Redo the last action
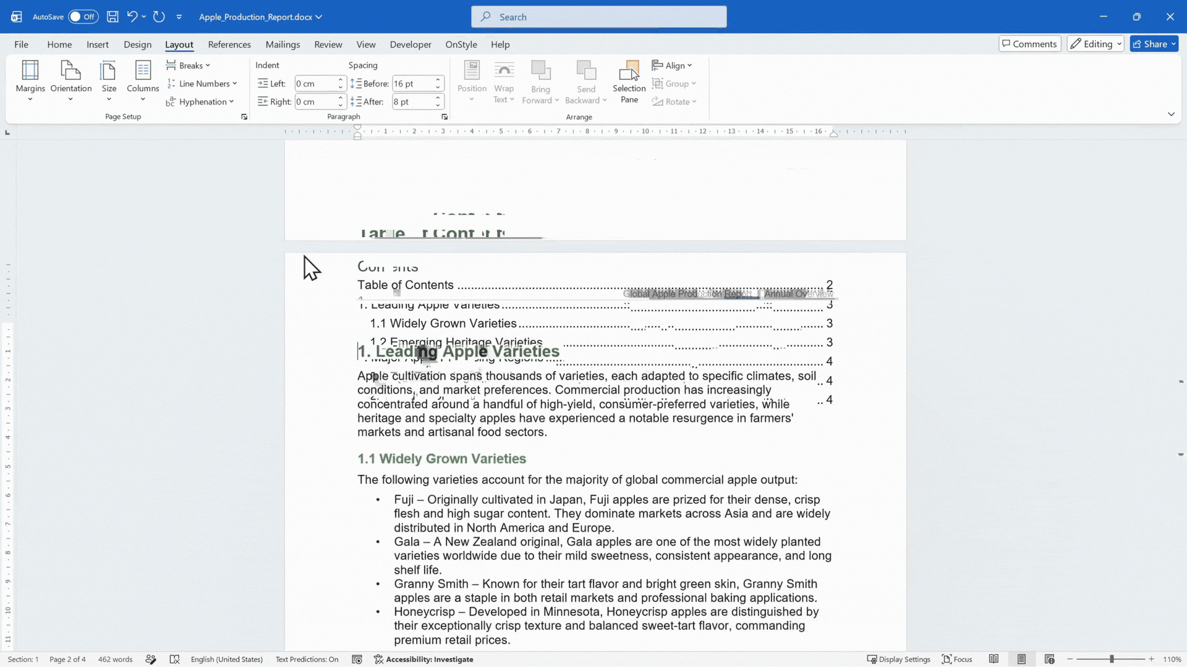 [159, 17]
